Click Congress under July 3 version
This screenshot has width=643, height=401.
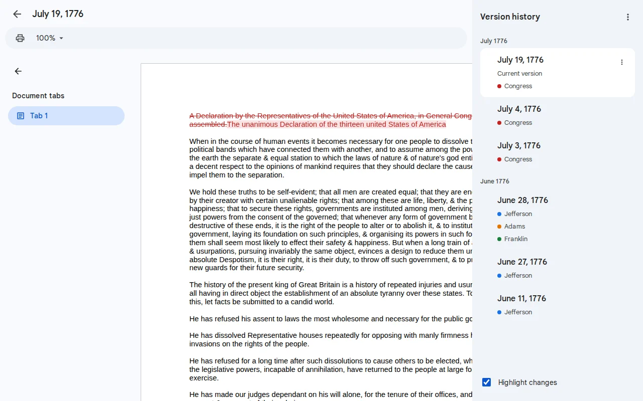click(x=518, y=159)
